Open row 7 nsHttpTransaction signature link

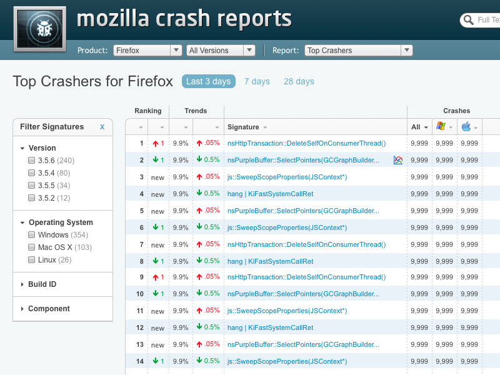[x=306, y=244]
